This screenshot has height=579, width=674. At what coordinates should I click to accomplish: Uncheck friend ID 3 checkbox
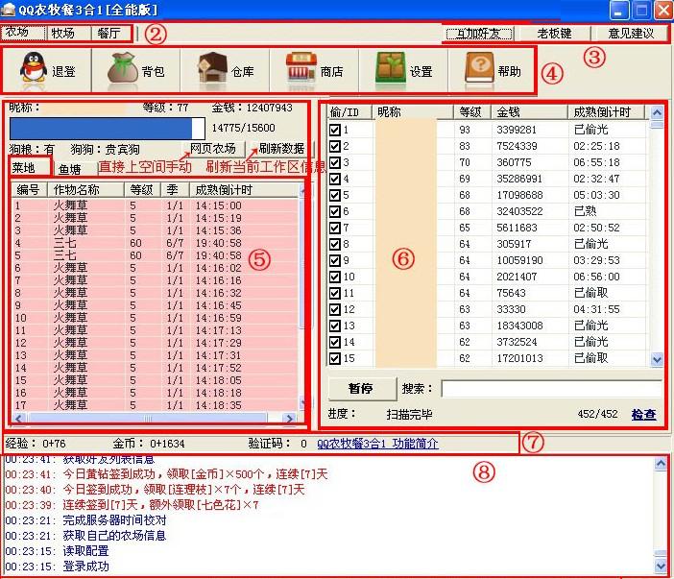click(x=334, y=162)
